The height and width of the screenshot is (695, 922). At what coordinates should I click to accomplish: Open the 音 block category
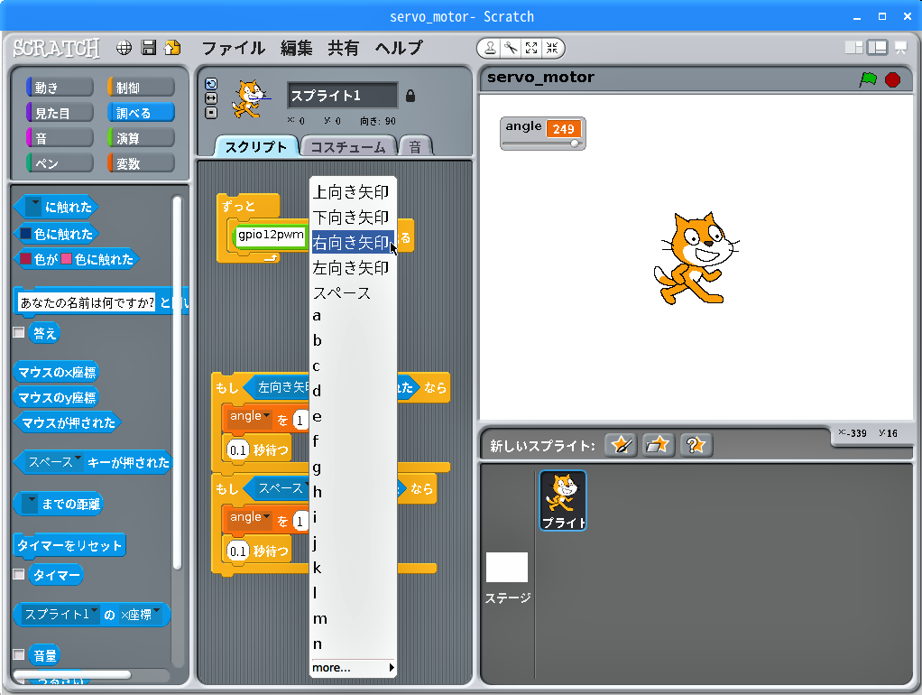click(60, 138)
